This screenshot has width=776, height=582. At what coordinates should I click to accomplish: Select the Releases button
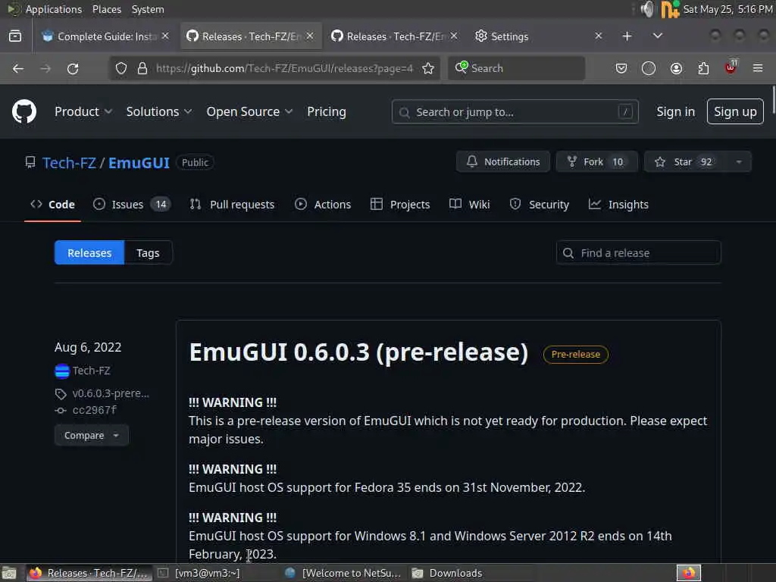[x=89, y=253]
